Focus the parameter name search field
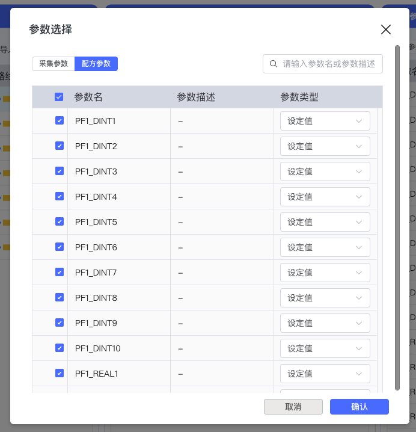Image resolution: width=416 pixels, height=432 pixels. tap(328, 64)
